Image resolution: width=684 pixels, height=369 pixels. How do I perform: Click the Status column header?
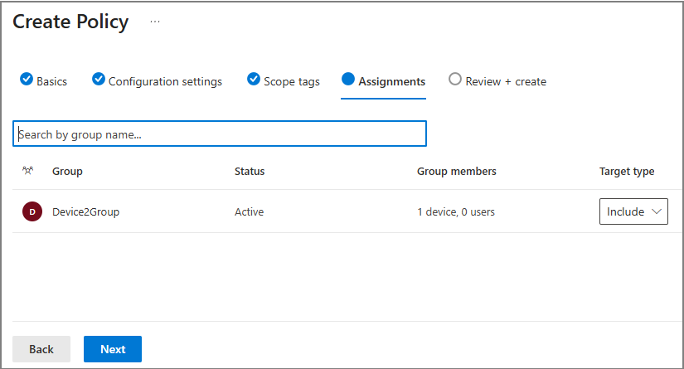click(250, 171)
